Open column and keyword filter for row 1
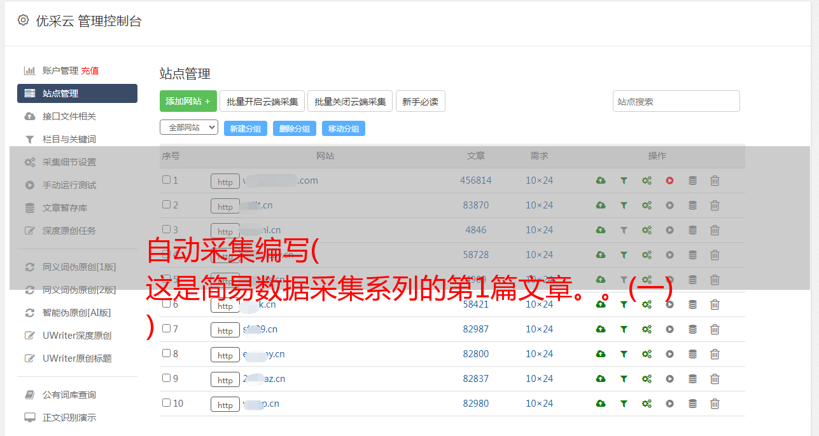This screenshot has width=819, height=436. [624, 181]
